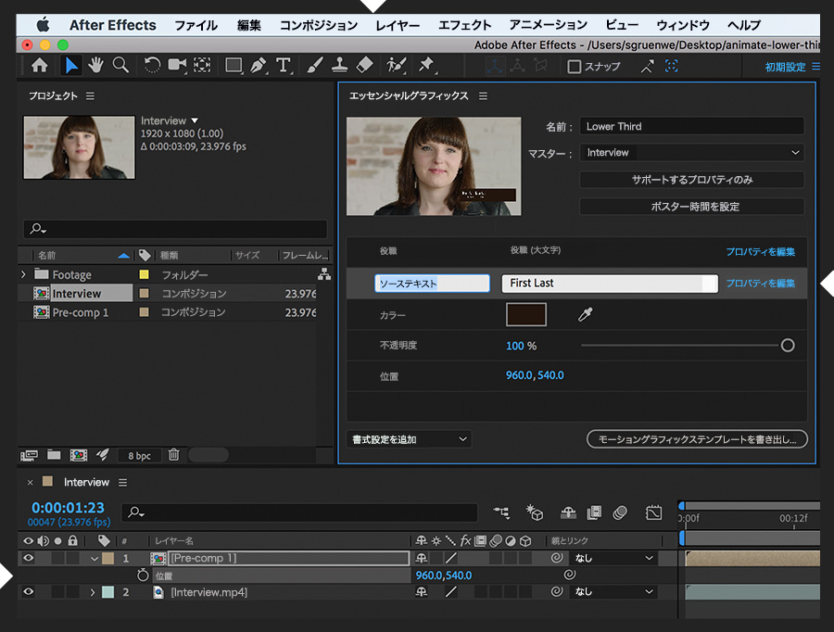The image size is (834, 632).
Task: Select the Hand tool in the toolbar
Action: [95, 65]
